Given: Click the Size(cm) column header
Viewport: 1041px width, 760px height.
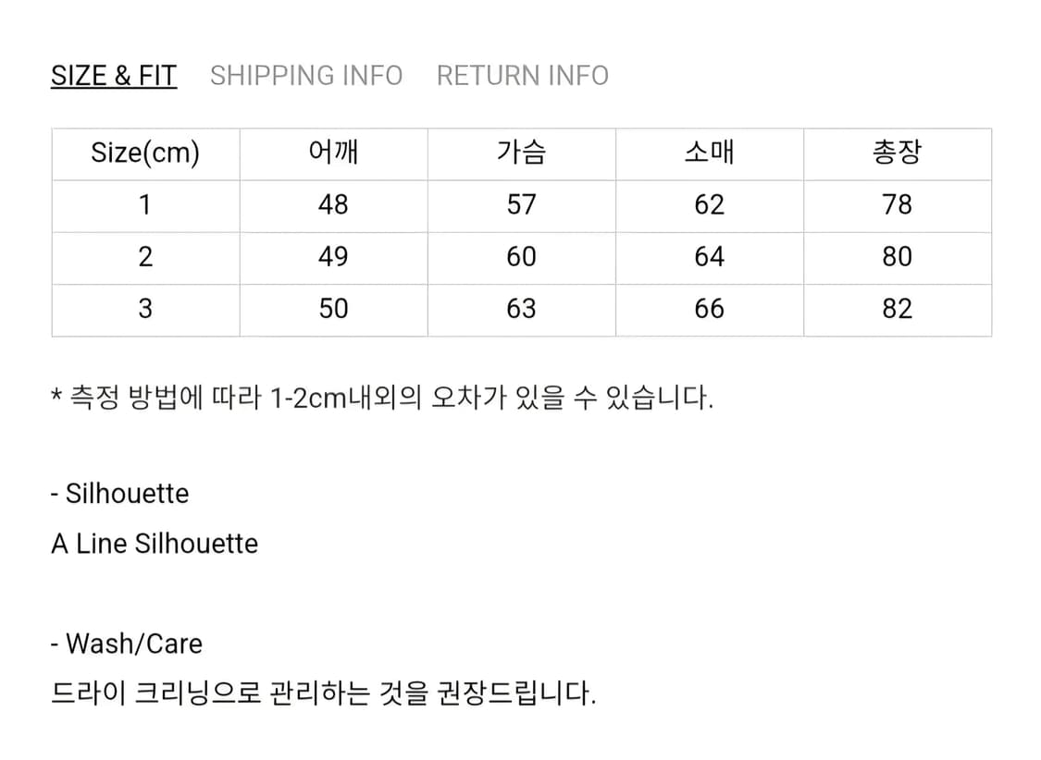Looking at the screenshot, I should pos(145,153).
